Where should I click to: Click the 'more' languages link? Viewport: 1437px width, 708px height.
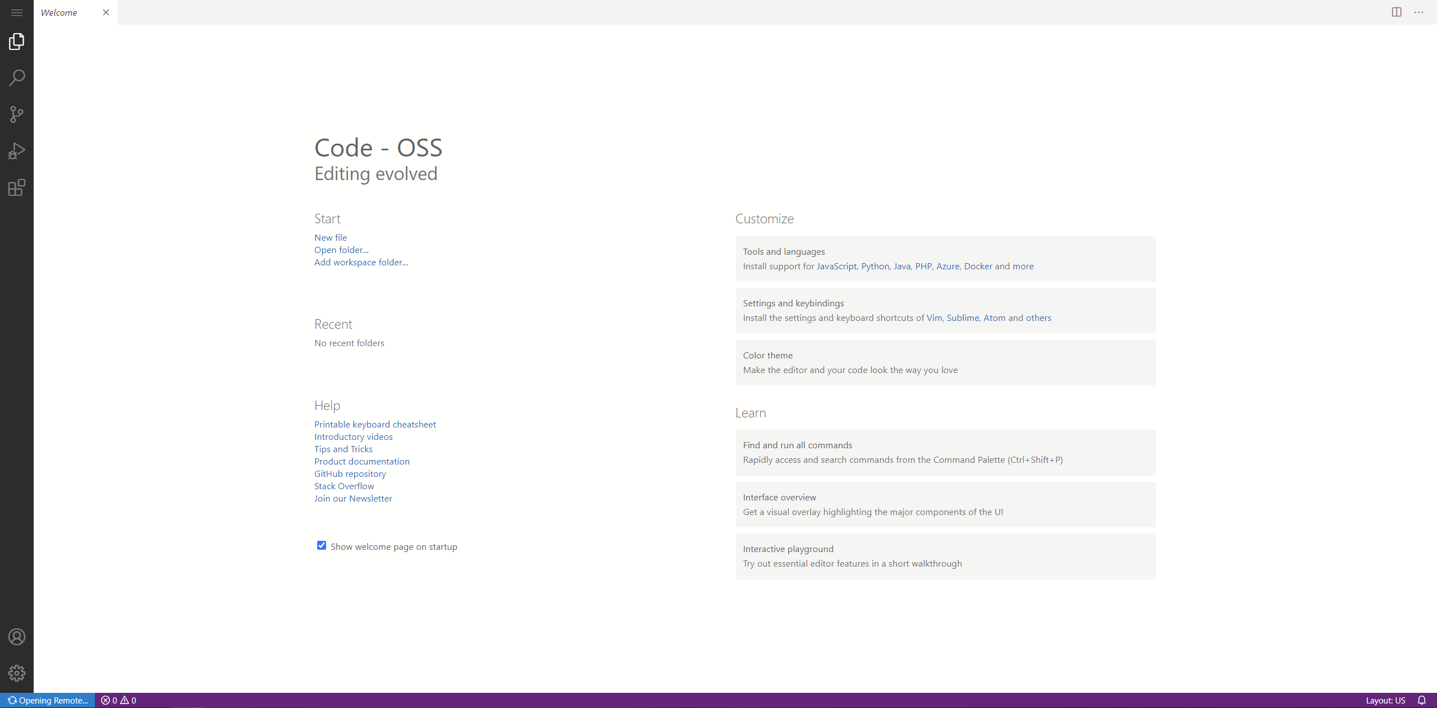coord(1023,266)
